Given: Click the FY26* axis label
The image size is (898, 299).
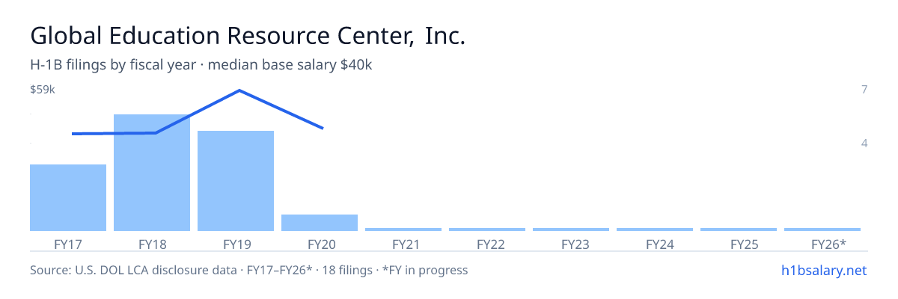Looking at the screenshot, I should click(828, 244).
